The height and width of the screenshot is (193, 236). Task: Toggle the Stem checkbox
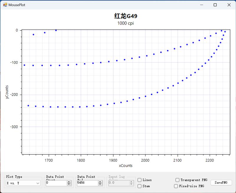pos(140,186)
